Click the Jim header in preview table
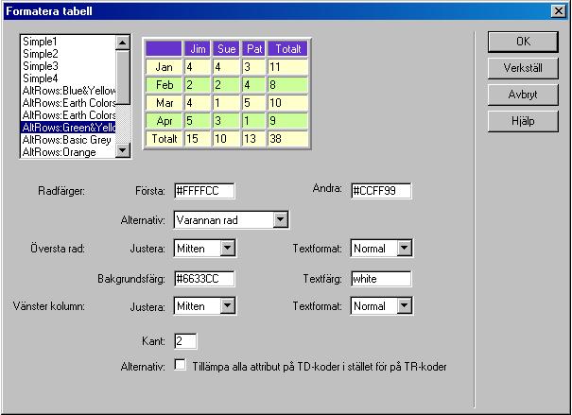 [x=198, y=49]
